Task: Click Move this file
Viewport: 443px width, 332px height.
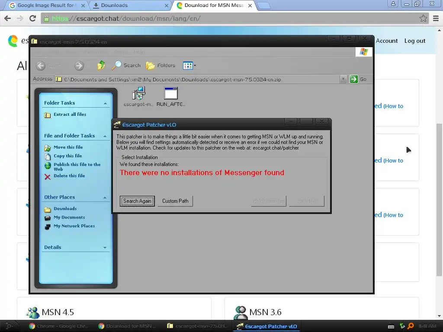Action: pos(68,147)
